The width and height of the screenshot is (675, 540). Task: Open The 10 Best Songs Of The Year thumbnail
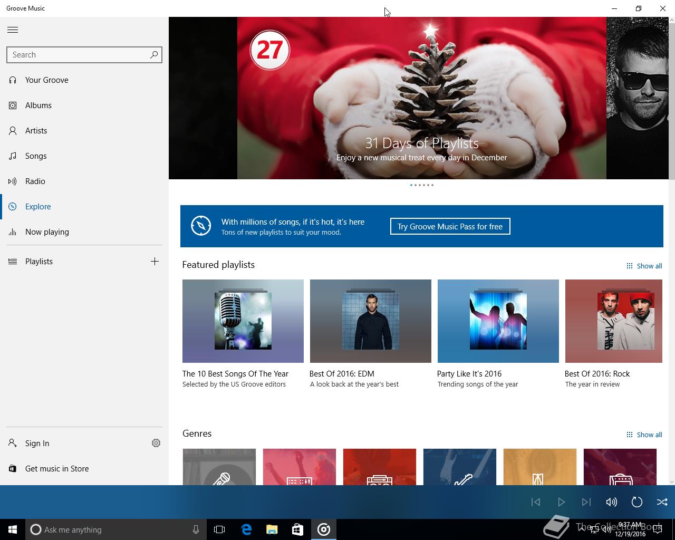(243, 321)
